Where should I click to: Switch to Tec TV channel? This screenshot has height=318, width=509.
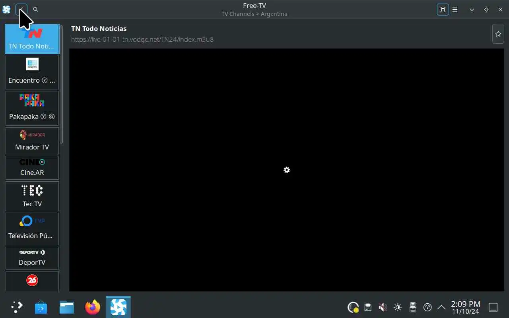pos(32,196)
